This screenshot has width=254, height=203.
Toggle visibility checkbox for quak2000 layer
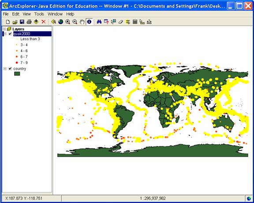pyautogui.click(x=10, y=34)
